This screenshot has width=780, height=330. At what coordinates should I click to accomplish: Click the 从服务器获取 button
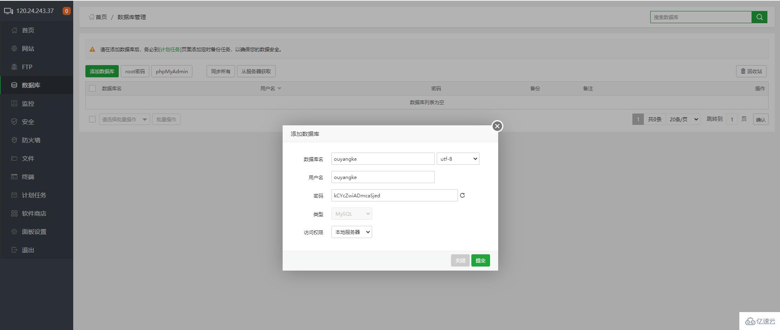256,71
